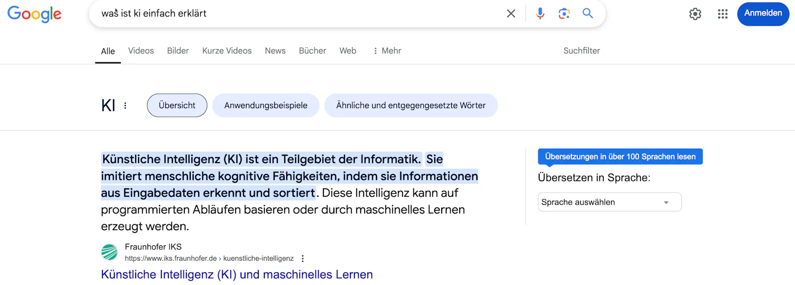Open Google apps grid
Viewport: 795px width, 285px height.
pyautogui.click(x=722, y=14)
